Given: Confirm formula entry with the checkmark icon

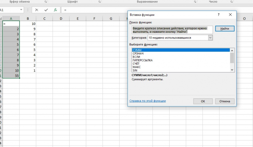Looking at the screenshot, I should [x=46, y=10].
